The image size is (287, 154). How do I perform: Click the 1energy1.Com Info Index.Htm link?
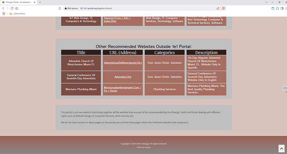[x=117, y=20]
